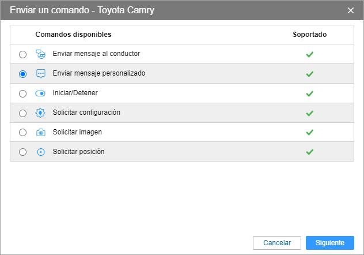Image resolution: width=364 pixels, height=255 pixels.
Task: Click the 'Soportado' column header
Action: pyautogui.click(x=309, y=35)
